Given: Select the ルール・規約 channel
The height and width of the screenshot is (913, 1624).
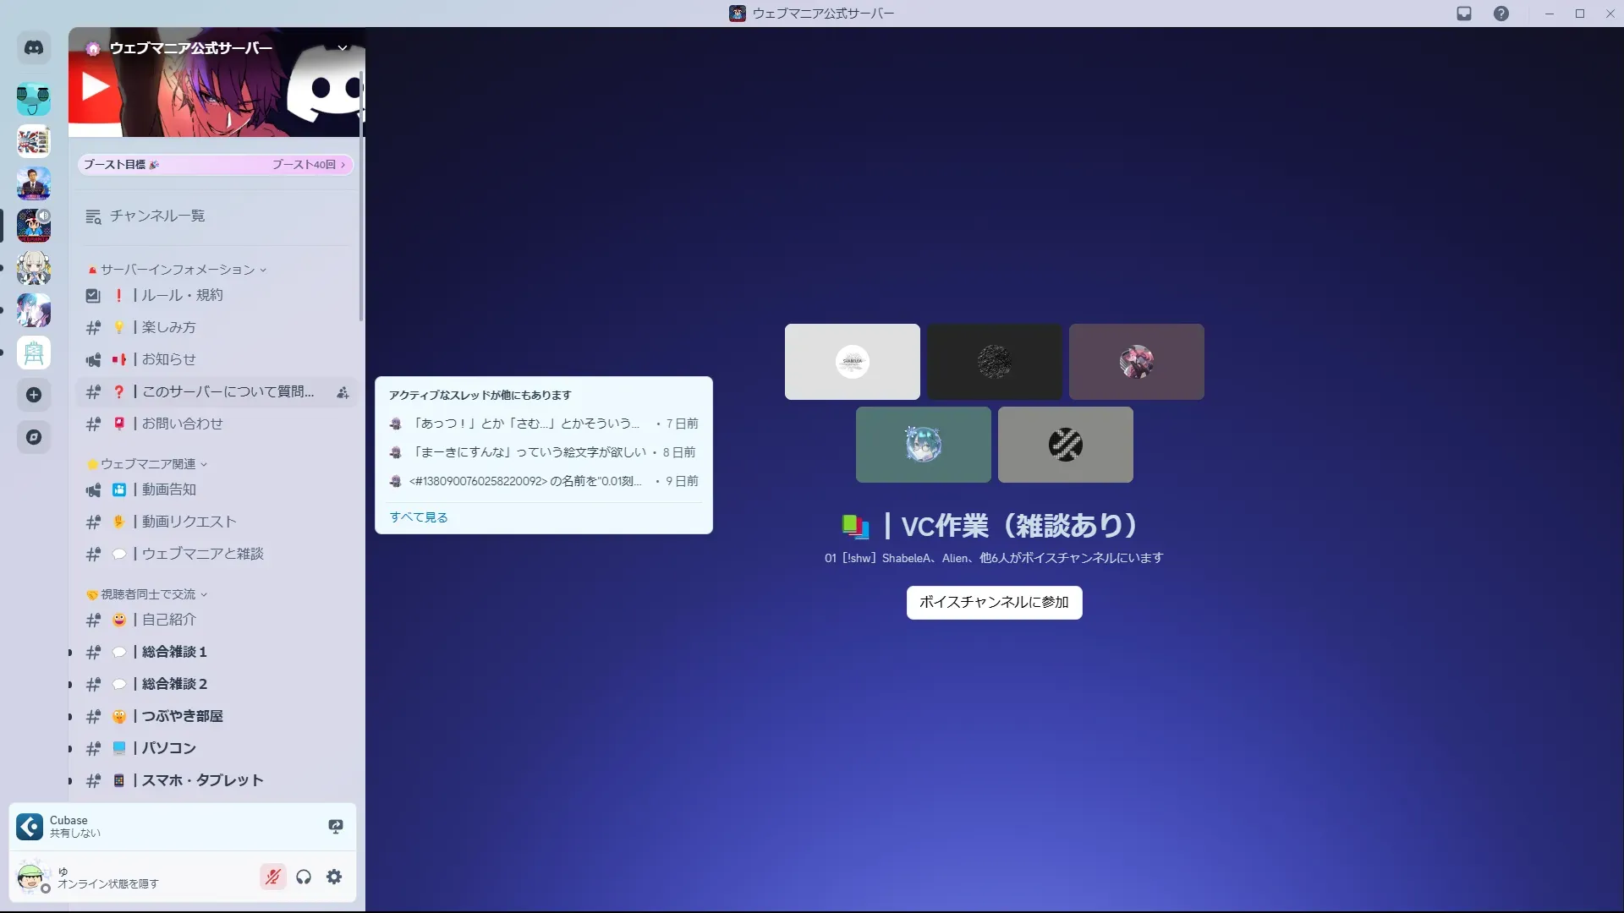Looking at the screenshot, I should pos(182,295).
